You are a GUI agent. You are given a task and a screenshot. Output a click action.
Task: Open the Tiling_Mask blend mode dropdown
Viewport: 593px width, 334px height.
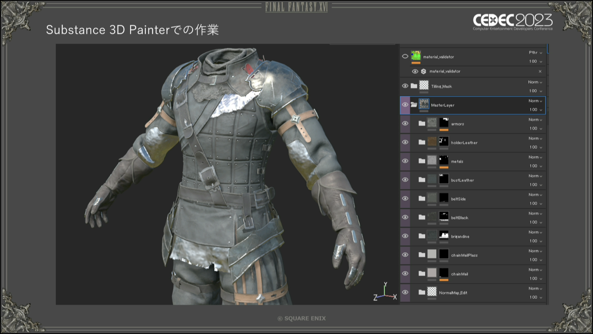(x=535, y=82)
